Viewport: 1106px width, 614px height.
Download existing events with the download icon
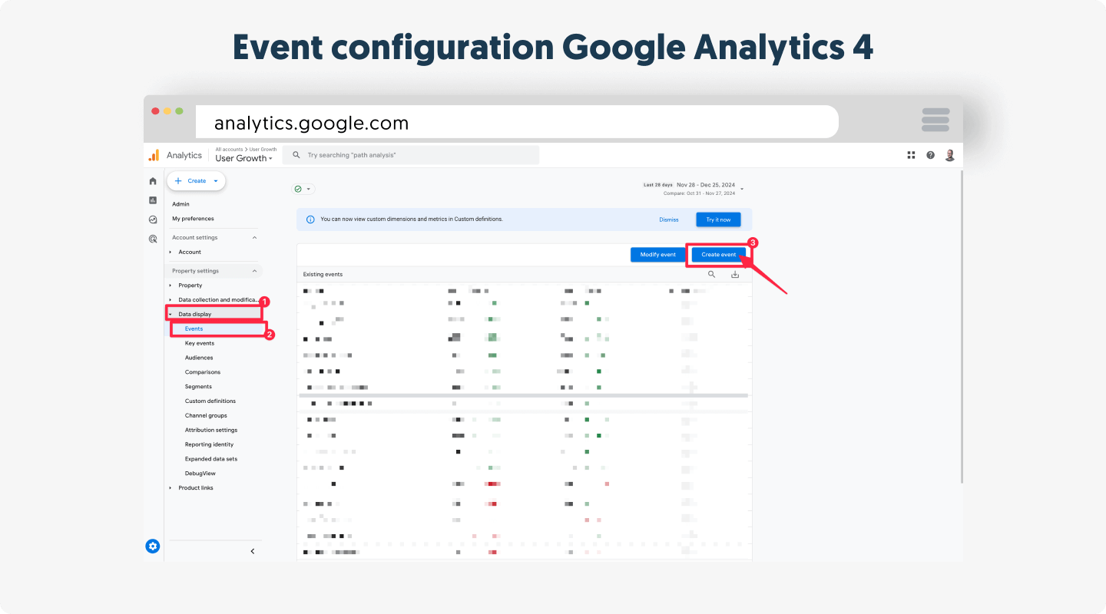tap(735, 274)
